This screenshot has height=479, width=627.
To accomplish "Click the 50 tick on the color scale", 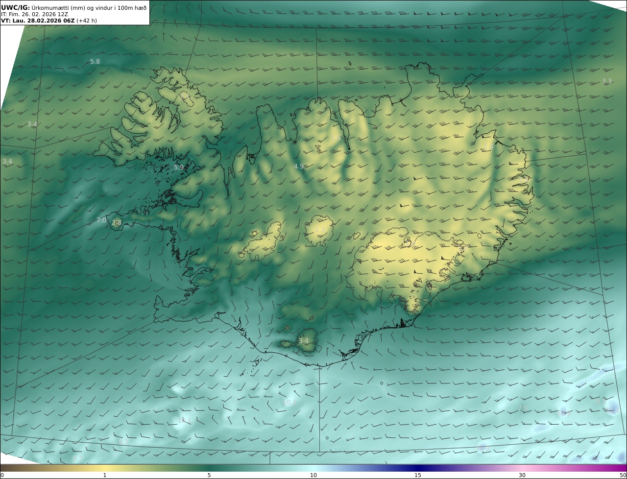I will click(623, 475).
